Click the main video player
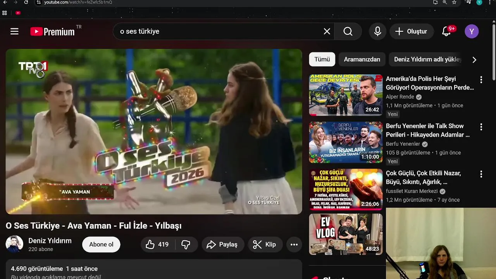 pos(154,131)
